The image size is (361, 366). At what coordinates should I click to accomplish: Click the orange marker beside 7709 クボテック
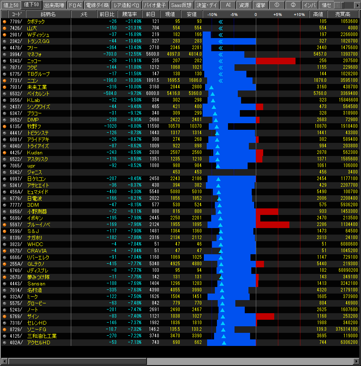click(5, 21)
